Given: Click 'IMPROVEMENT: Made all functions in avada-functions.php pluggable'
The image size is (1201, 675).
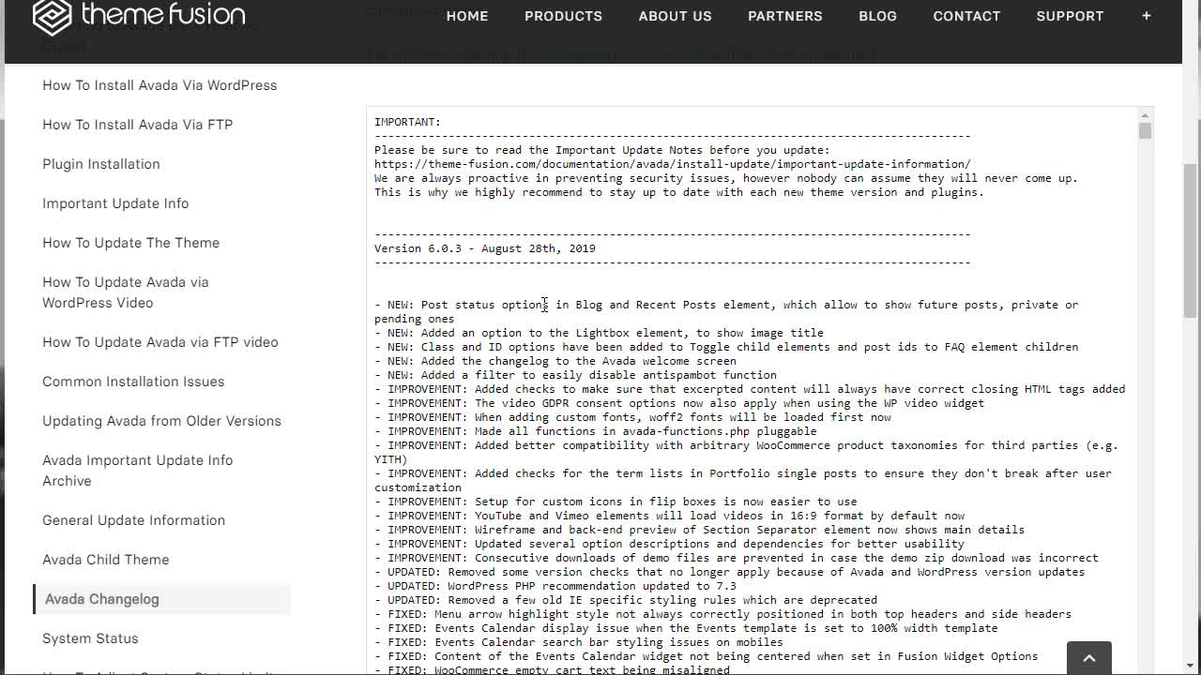Looking at the screenshot, I should click(596, 431).
